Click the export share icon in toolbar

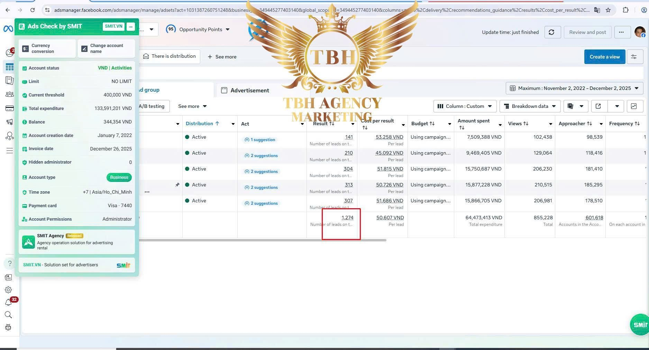coord(598,106)
